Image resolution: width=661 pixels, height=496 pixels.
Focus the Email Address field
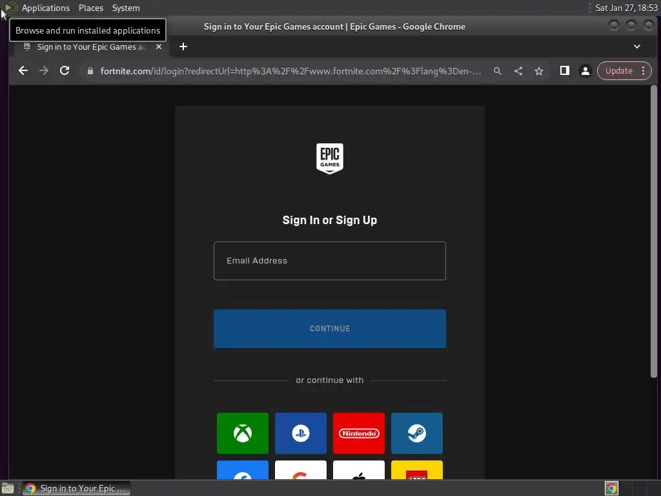click(330, 261)
